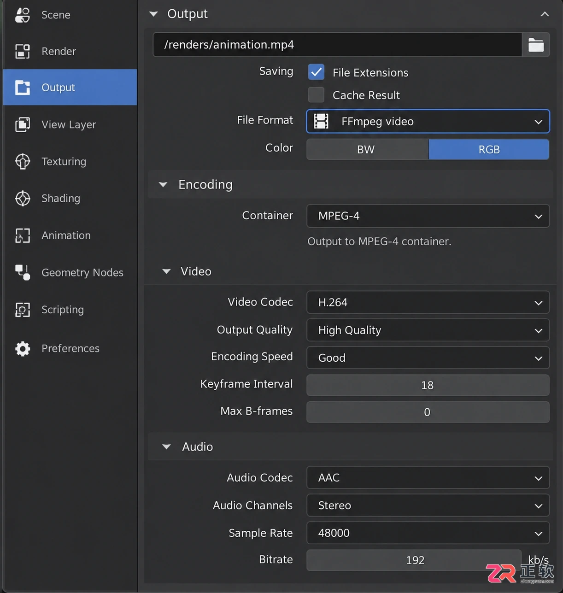Click the Geometry Nodes icon
This screenshot has height=593, width=563.
23,272
